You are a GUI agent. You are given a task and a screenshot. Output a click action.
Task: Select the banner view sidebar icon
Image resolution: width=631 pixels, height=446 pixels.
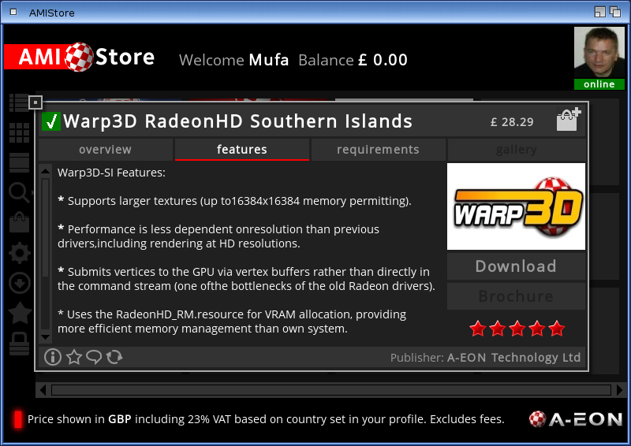(19, 162)
